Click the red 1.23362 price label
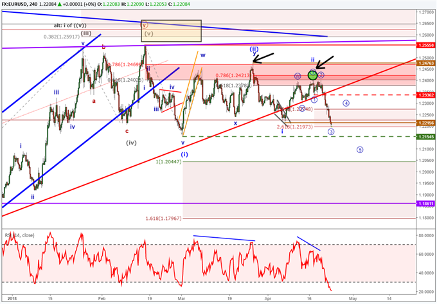Viewport: 437px width, 304px height. pyautogui.click(x=425, y=95)
